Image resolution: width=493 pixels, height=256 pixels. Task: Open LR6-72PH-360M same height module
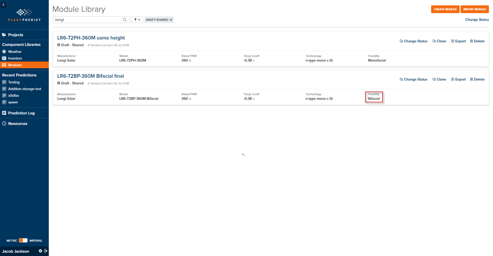91,38
